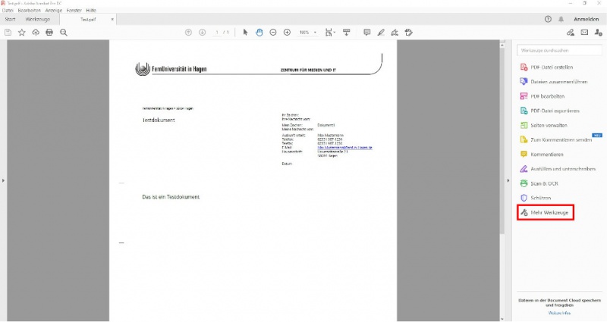Open the Datei menu
The height and width of the screenshot is (322, 607).
8,11
